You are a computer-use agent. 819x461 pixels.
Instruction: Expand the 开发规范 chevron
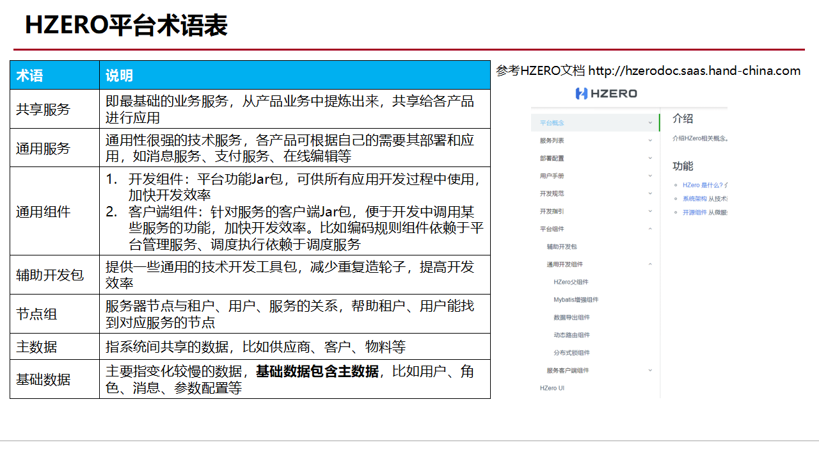click(650, 193)
